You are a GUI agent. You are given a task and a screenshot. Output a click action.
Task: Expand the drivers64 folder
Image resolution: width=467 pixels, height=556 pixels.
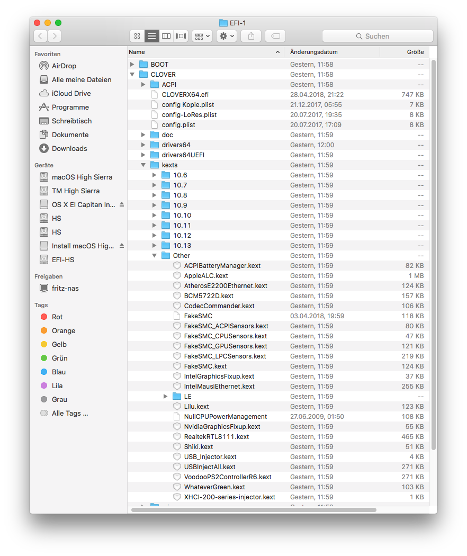(143, 145)
